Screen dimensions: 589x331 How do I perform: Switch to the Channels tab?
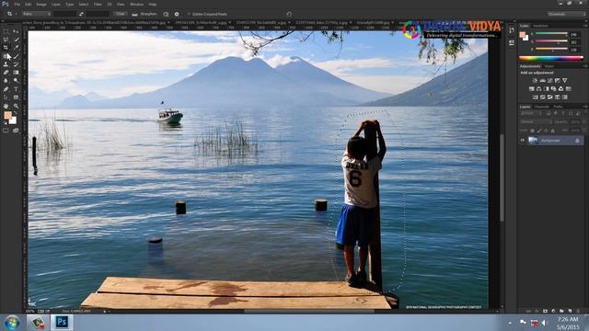tap(542, 107)
